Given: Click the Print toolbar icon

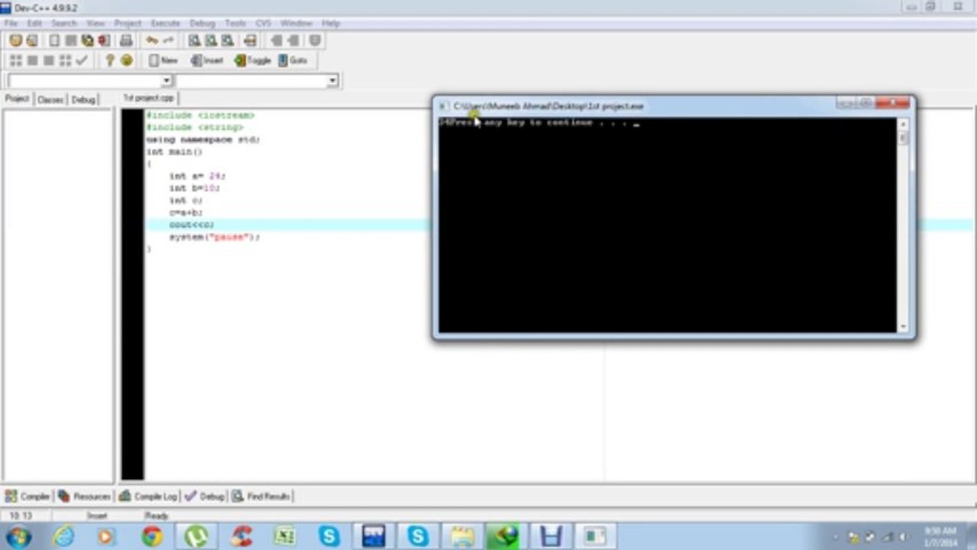Looking at the screenshot, I should pos(126,40).
